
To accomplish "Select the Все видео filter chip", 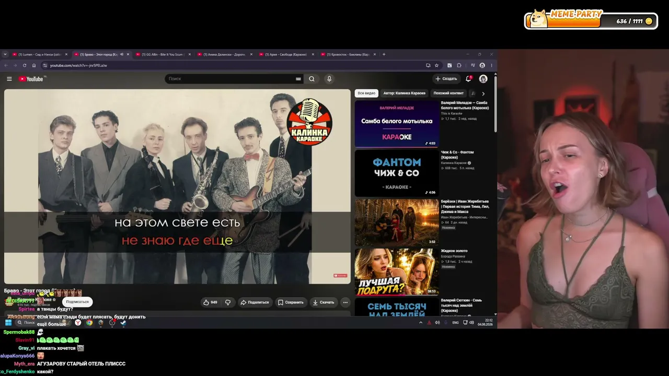I will [x=366, y=93].
